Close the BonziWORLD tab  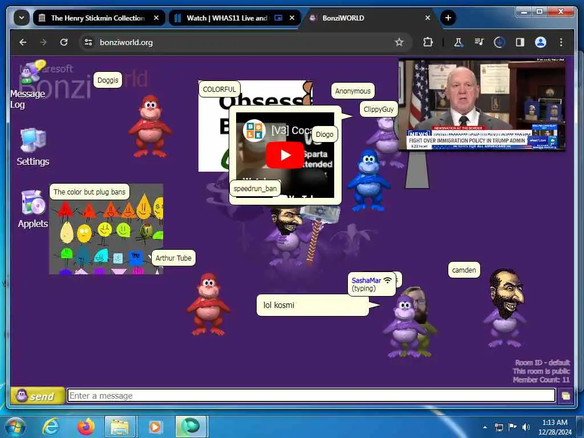tap(428, 18)
